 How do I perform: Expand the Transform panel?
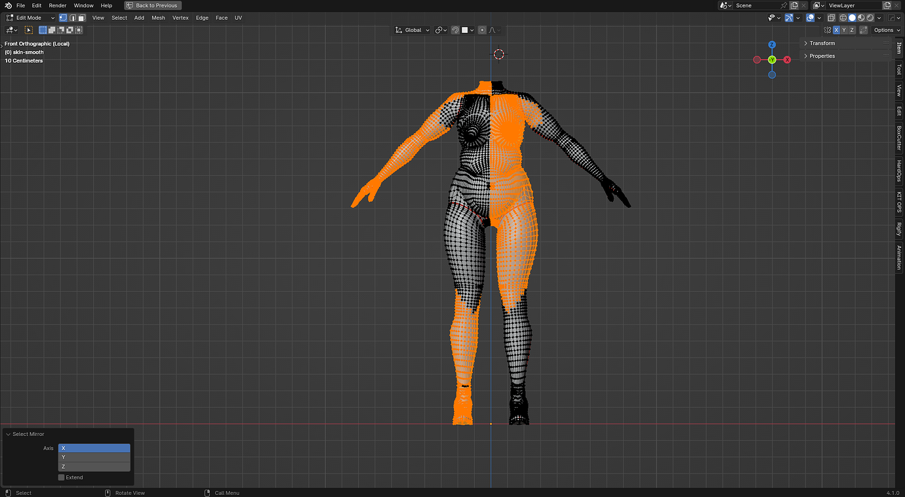pos(847,43)
